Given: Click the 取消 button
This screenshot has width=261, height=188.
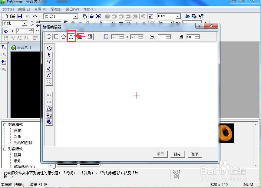Looking at the screenshot, I should coord(195,154).
